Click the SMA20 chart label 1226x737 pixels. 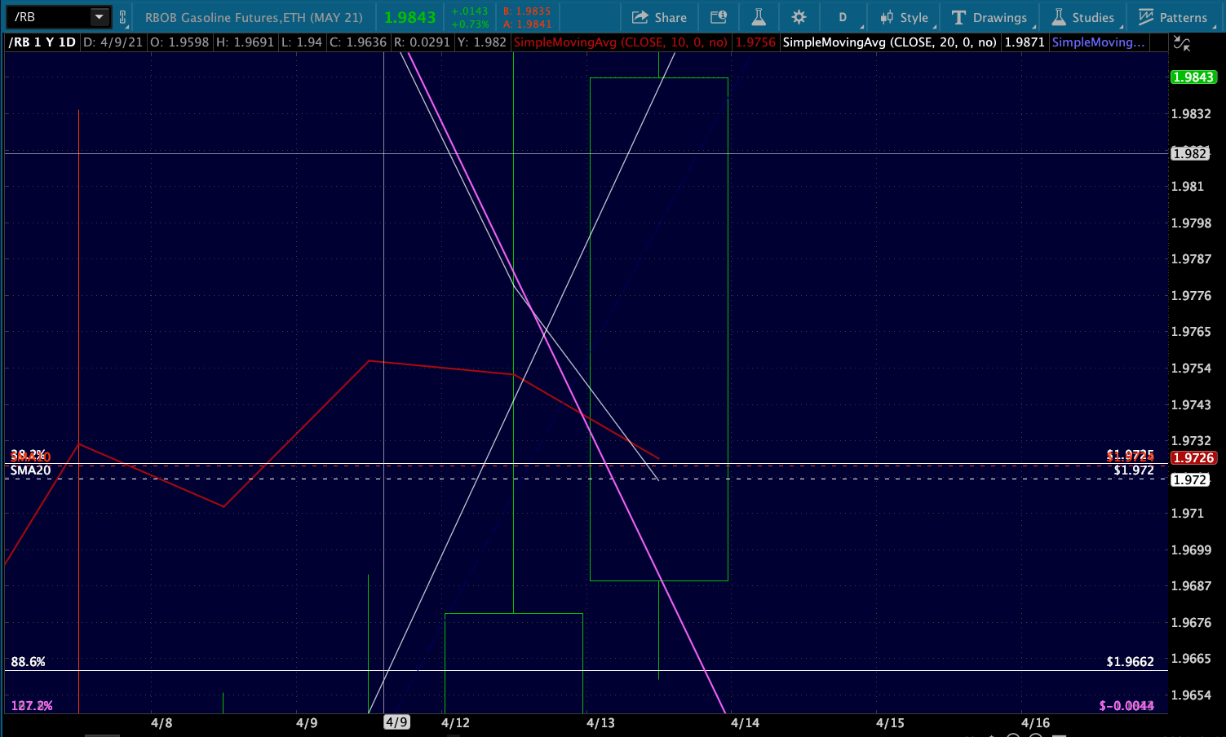(x=31, y=470)
